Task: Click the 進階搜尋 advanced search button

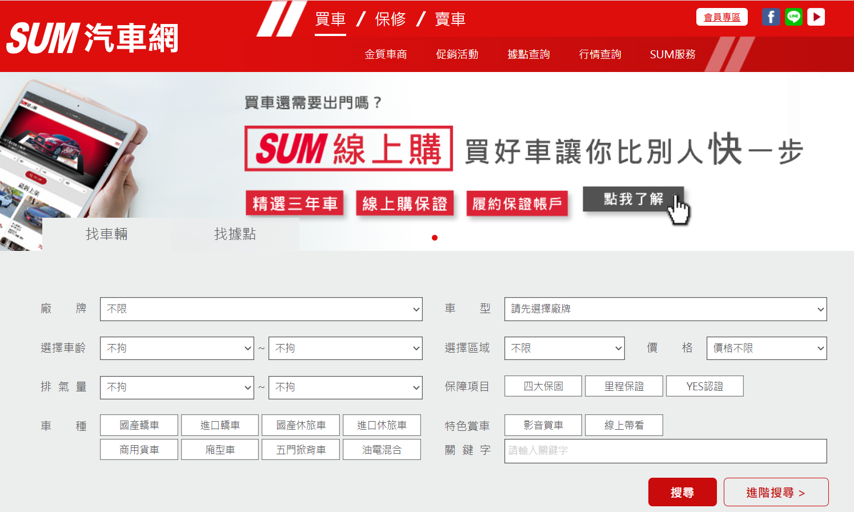Action: click(x=776, y=493)
